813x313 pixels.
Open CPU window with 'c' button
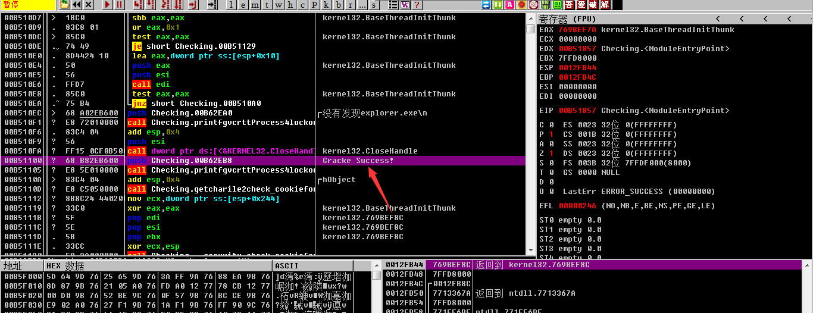tap(302, 5)
